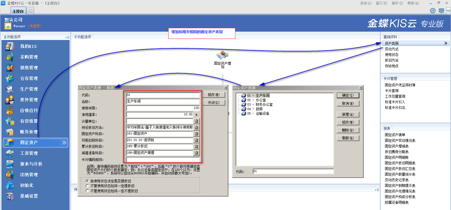Select 不管使用状态如何一定不提折旧 option
451x210 pixels.
[x=87, y=191]
